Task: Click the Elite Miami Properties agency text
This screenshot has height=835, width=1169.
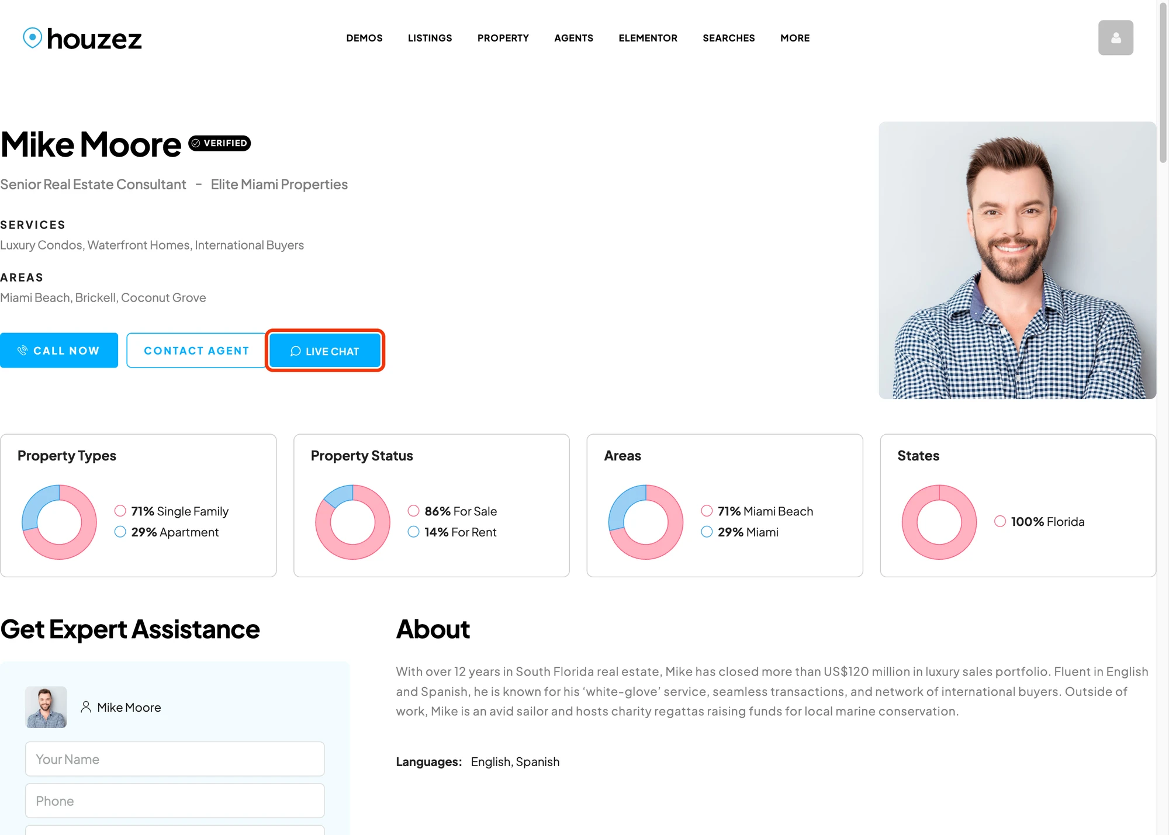Action: [x=279, y=185]
